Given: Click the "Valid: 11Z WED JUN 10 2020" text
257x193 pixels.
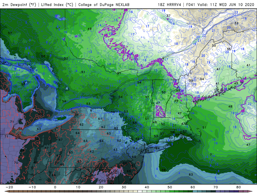Looking at the screenshot, I should point(226,5).
